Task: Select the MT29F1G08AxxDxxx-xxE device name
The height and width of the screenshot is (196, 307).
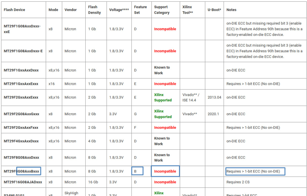Action: tap(22, 29)
